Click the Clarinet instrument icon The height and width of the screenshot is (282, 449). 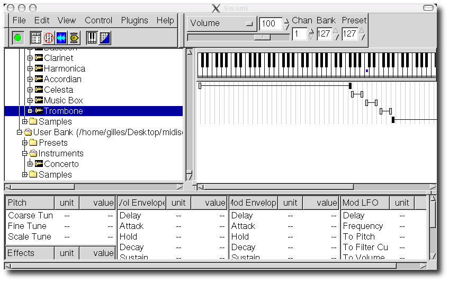click(39, 58)
